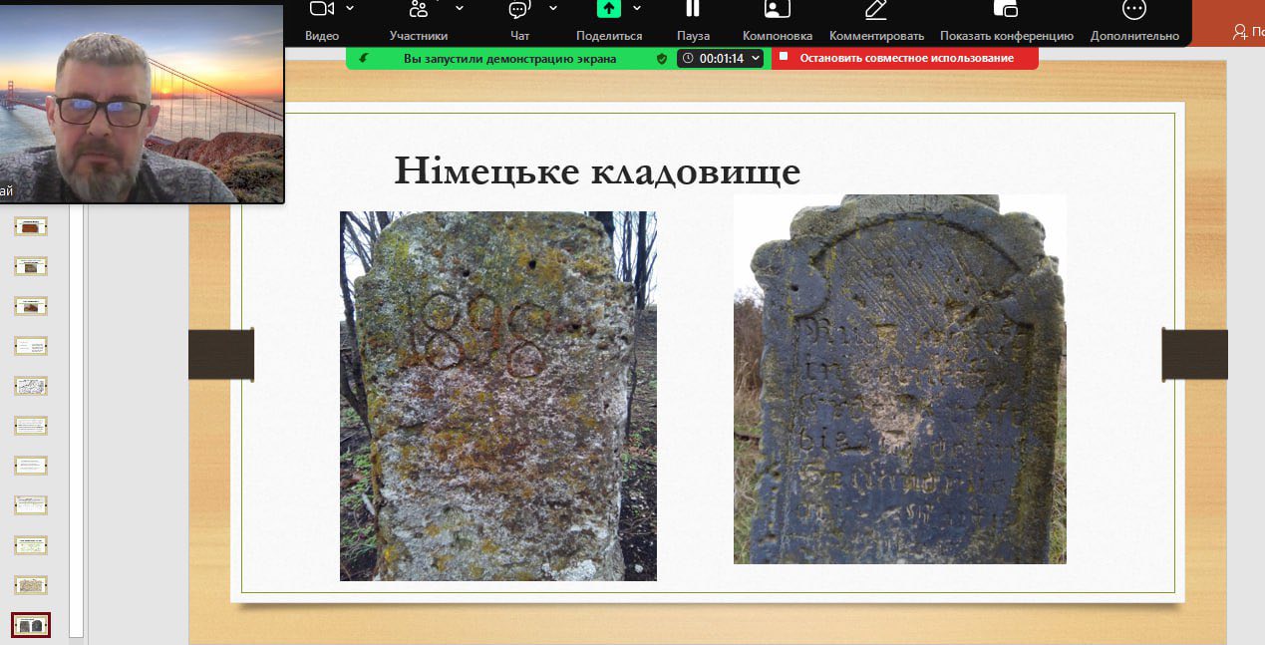Viewport: 1265px width, 645px height.
Task: Toggle the Zoom video camera icon
Action: (x=321, y=9)
